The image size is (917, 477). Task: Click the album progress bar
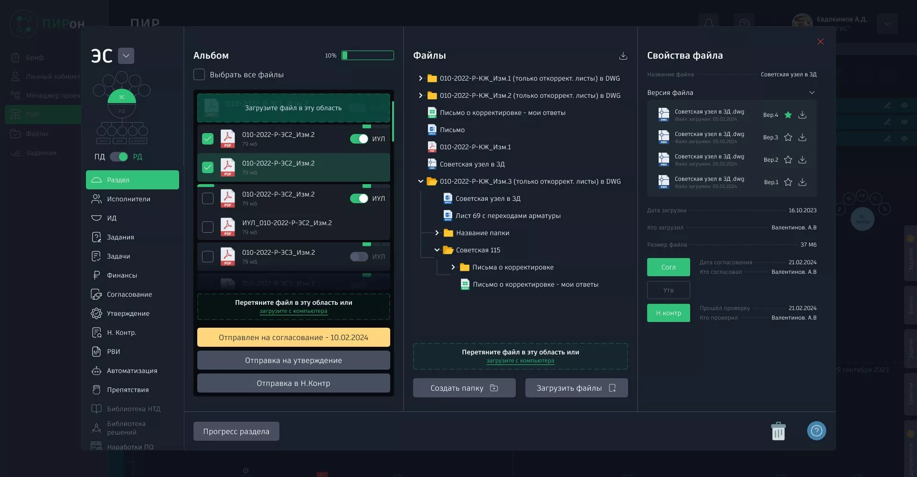coord(367,55)
